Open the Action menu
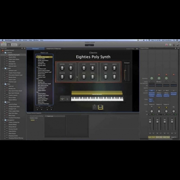180x180 pixels. click(x=25, y=40)
